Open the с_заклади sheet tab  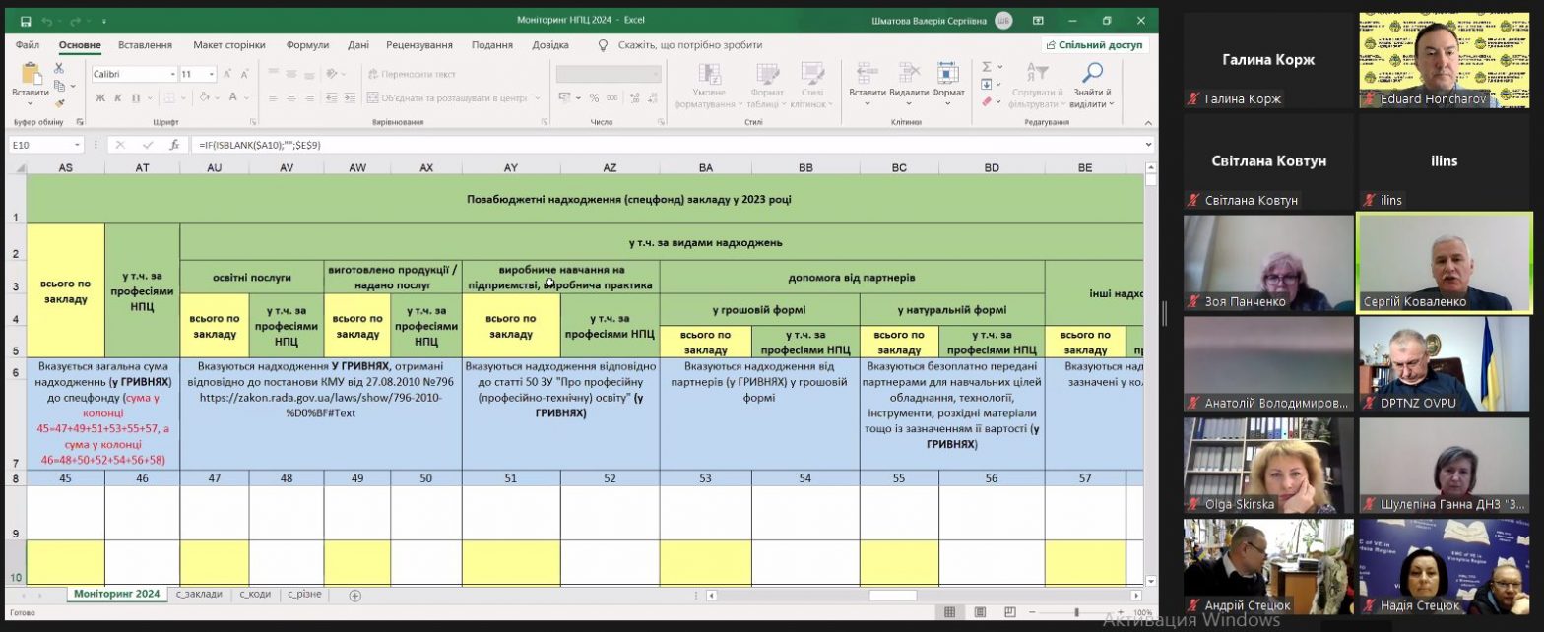point(199,595)
